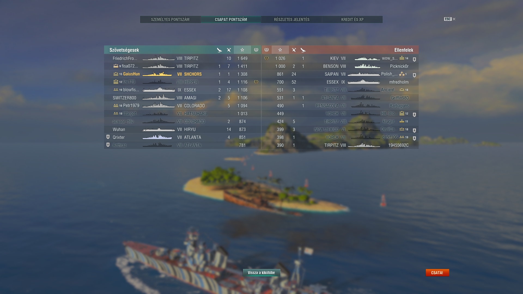Select the Csapat Pontszám tab
The image size is (523, 294).
click(231, 19)
